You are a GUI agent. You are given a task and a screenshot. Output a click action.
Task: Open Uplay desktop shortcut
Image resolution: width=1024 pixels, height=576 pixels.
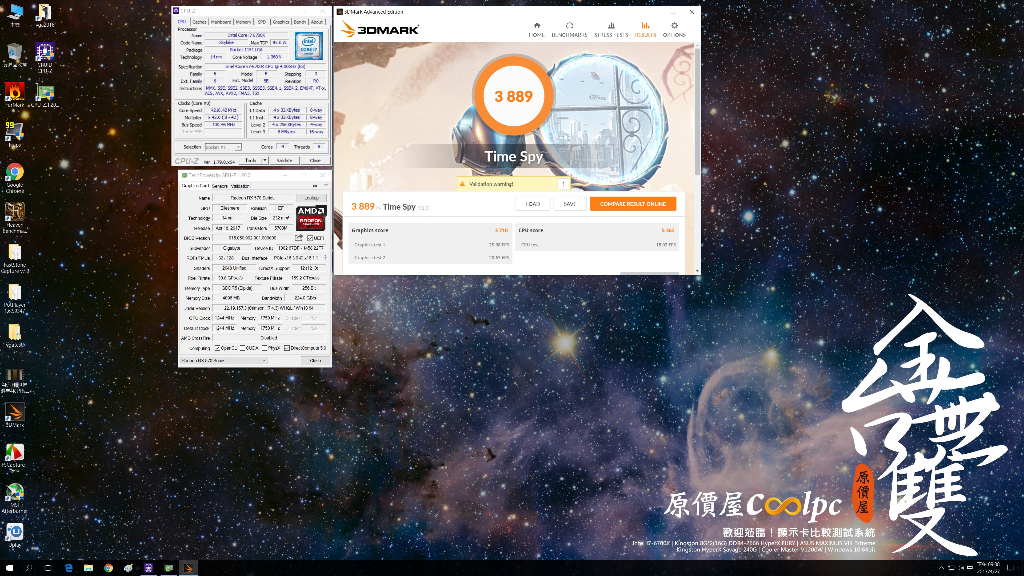click(15, 535)
